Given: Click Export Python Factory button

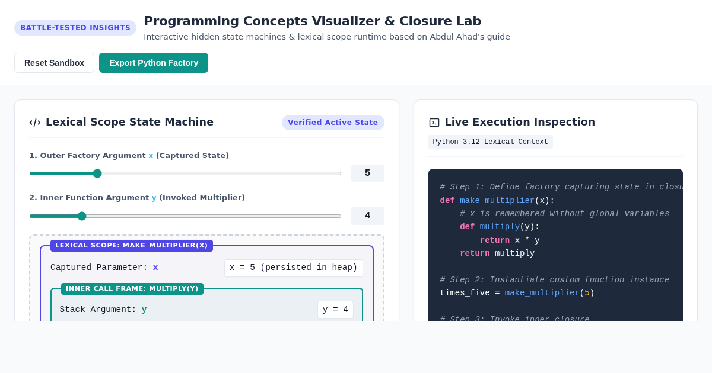Looking at the screenshot, I should (154, 63).
